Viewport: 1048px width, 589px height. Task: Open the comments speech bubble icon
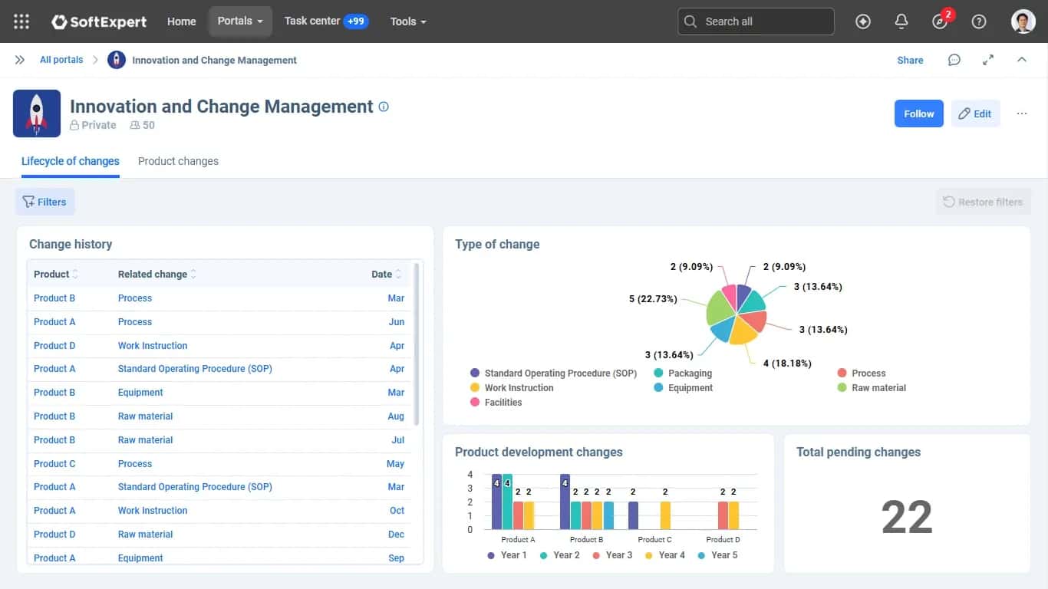point(954,60)
